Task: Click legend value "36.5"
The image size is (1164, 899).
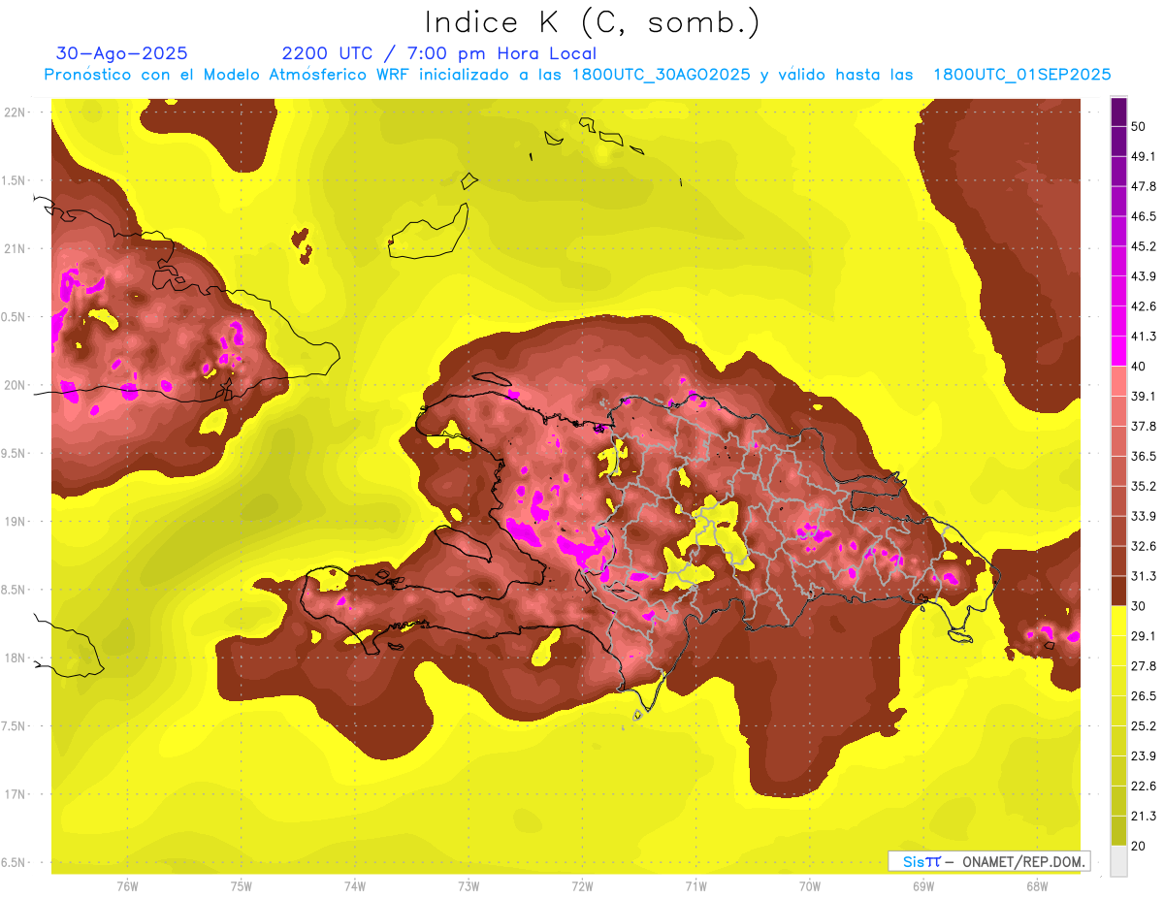Action: [1144, 456]
